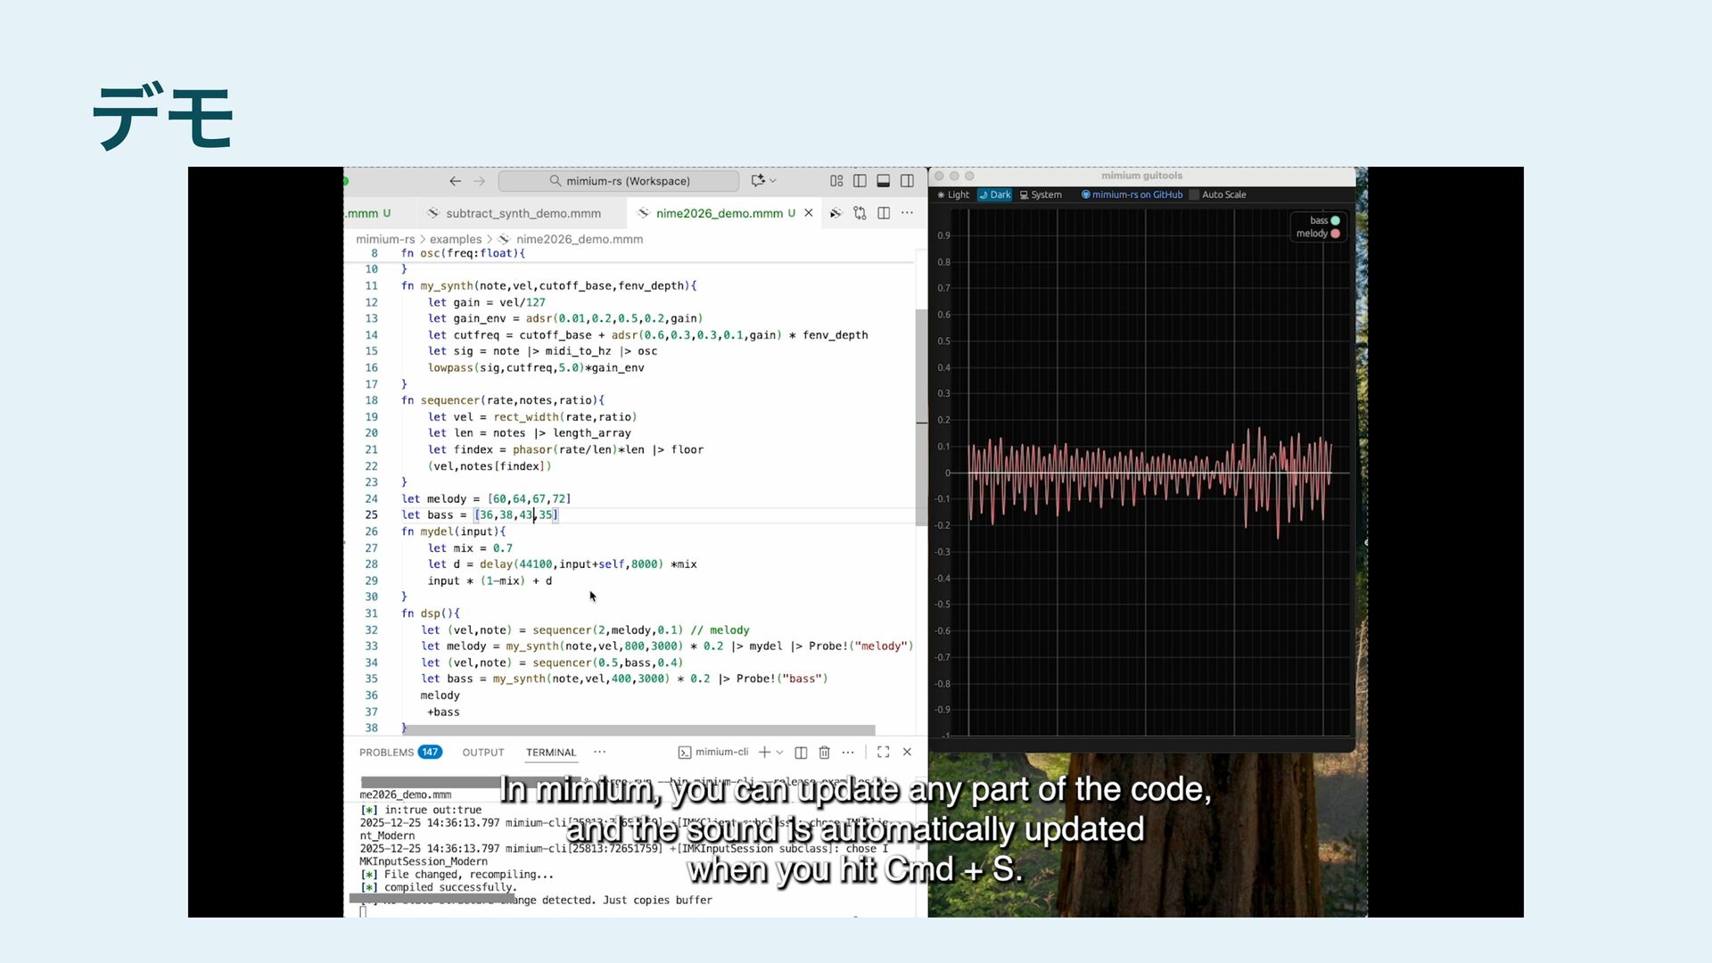Open mimium-rs on GitHub link

coord(1132,194)
